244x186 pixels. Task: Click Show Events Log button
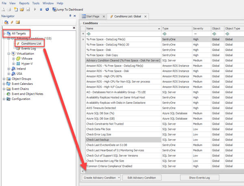coord(200,177)
